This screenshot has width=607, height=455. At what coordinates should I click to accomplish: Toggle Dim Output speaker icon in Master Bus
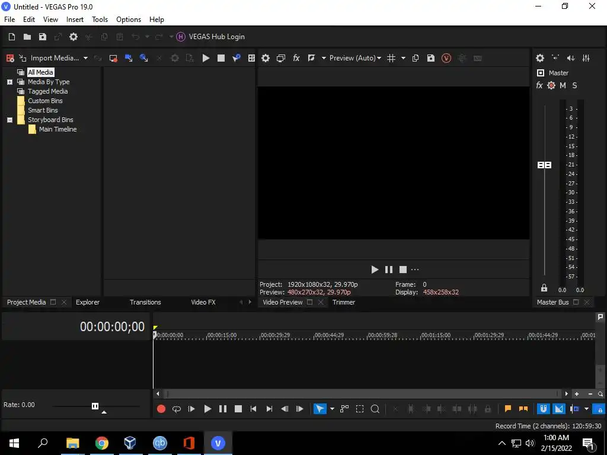571,58
